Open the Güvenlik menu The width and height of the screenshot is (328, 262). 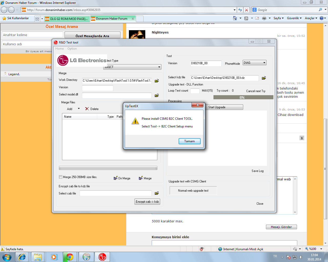294,18
